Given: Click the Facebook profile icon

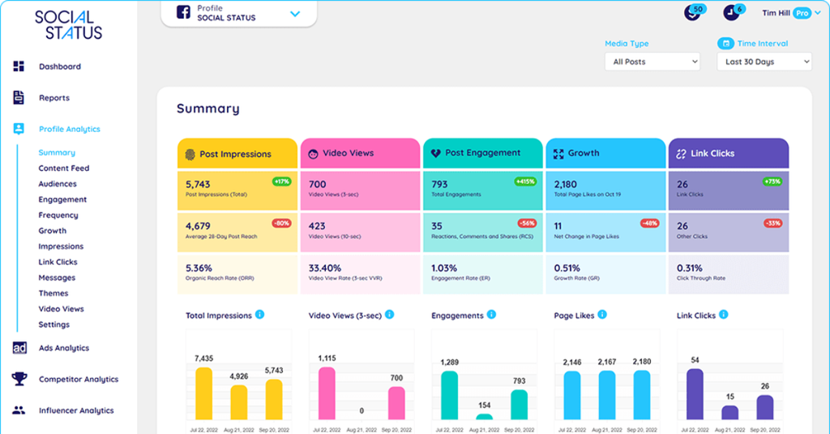Looking at the screenshot, I should pyautogui.click(x=183, y=12).
